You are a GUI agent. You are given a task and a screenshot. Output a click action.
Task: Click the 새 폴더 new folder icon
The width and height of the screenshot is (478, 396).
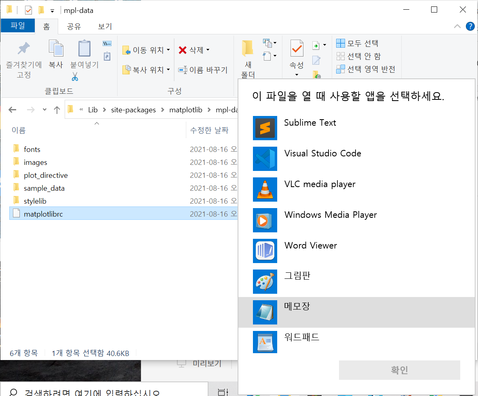point(248,48)
